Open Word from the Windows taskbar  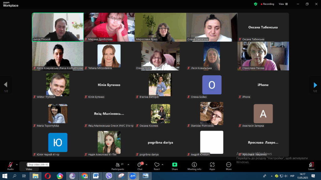click(x=96, y=176)
